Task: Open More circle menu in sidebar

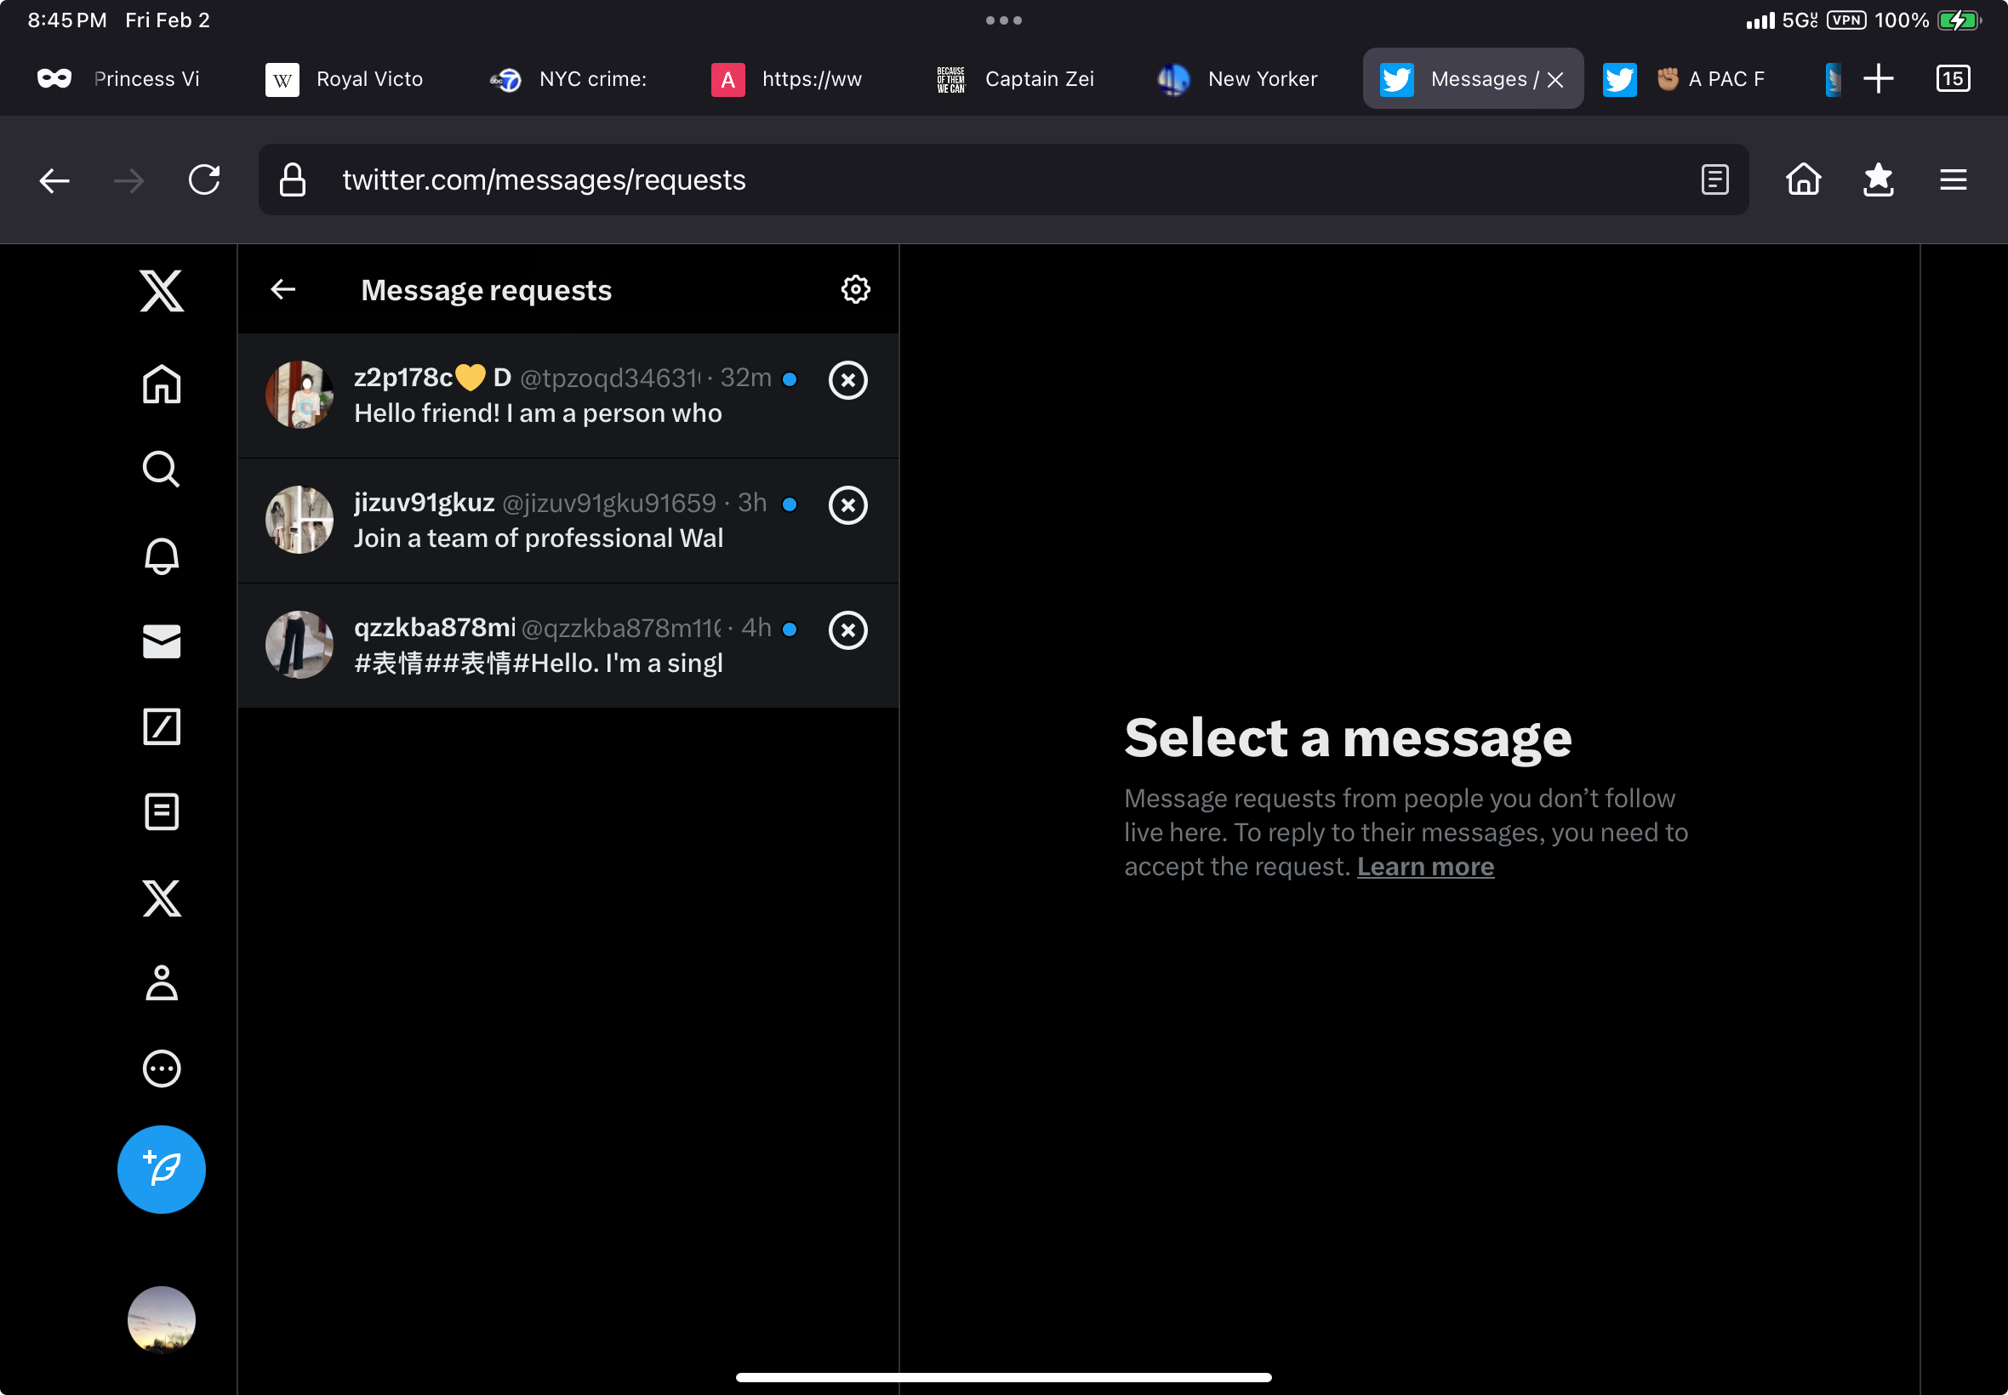Action: [x=161, y=1068]
